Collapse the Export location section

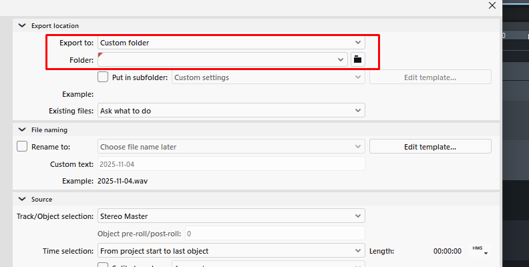coord(22,25)
